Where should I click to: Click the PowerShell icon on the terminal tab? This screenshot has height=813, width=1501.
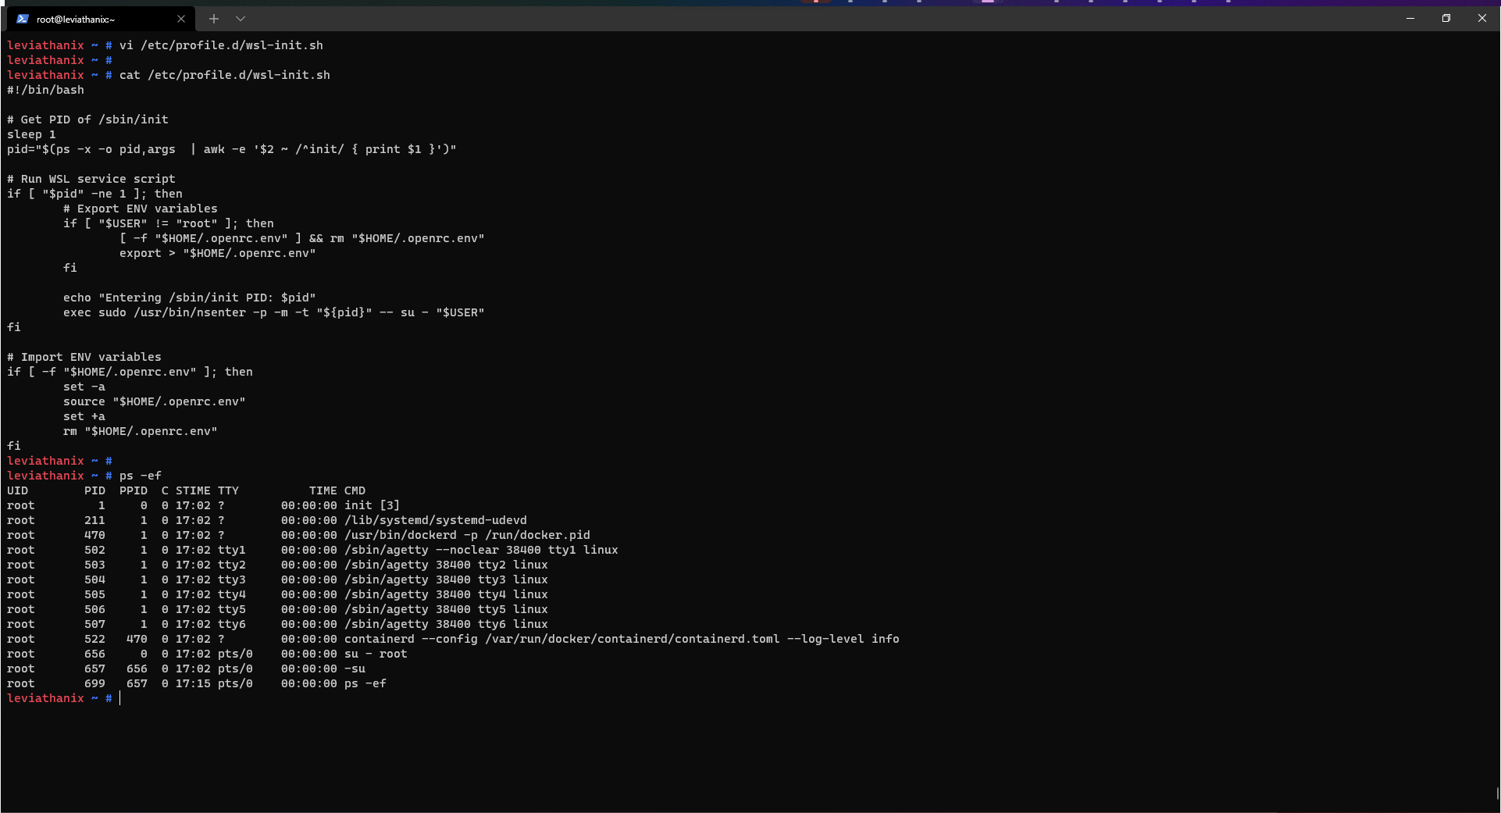point(21,18)
